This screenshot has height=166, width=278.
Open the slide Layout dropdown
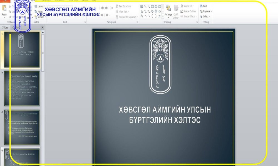(x=40, y=6)
